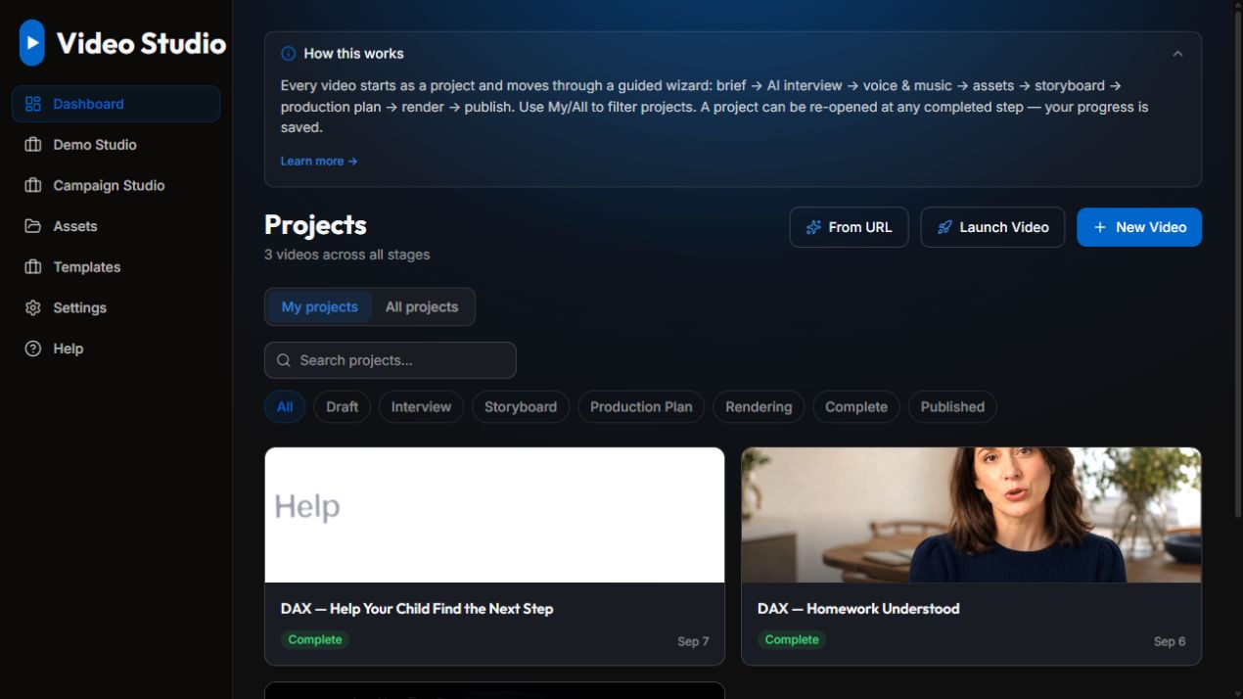Viewport: 1243px width, 699px height.
Task: Click the Demo Studio briefcase icon
Action: coord(33,145)
